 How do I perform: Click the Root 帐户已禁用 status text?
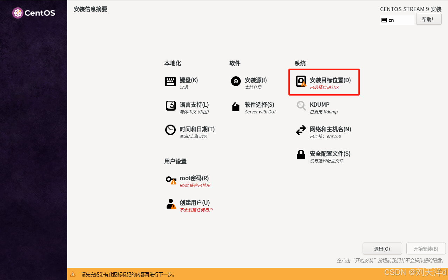pos(195,185)
